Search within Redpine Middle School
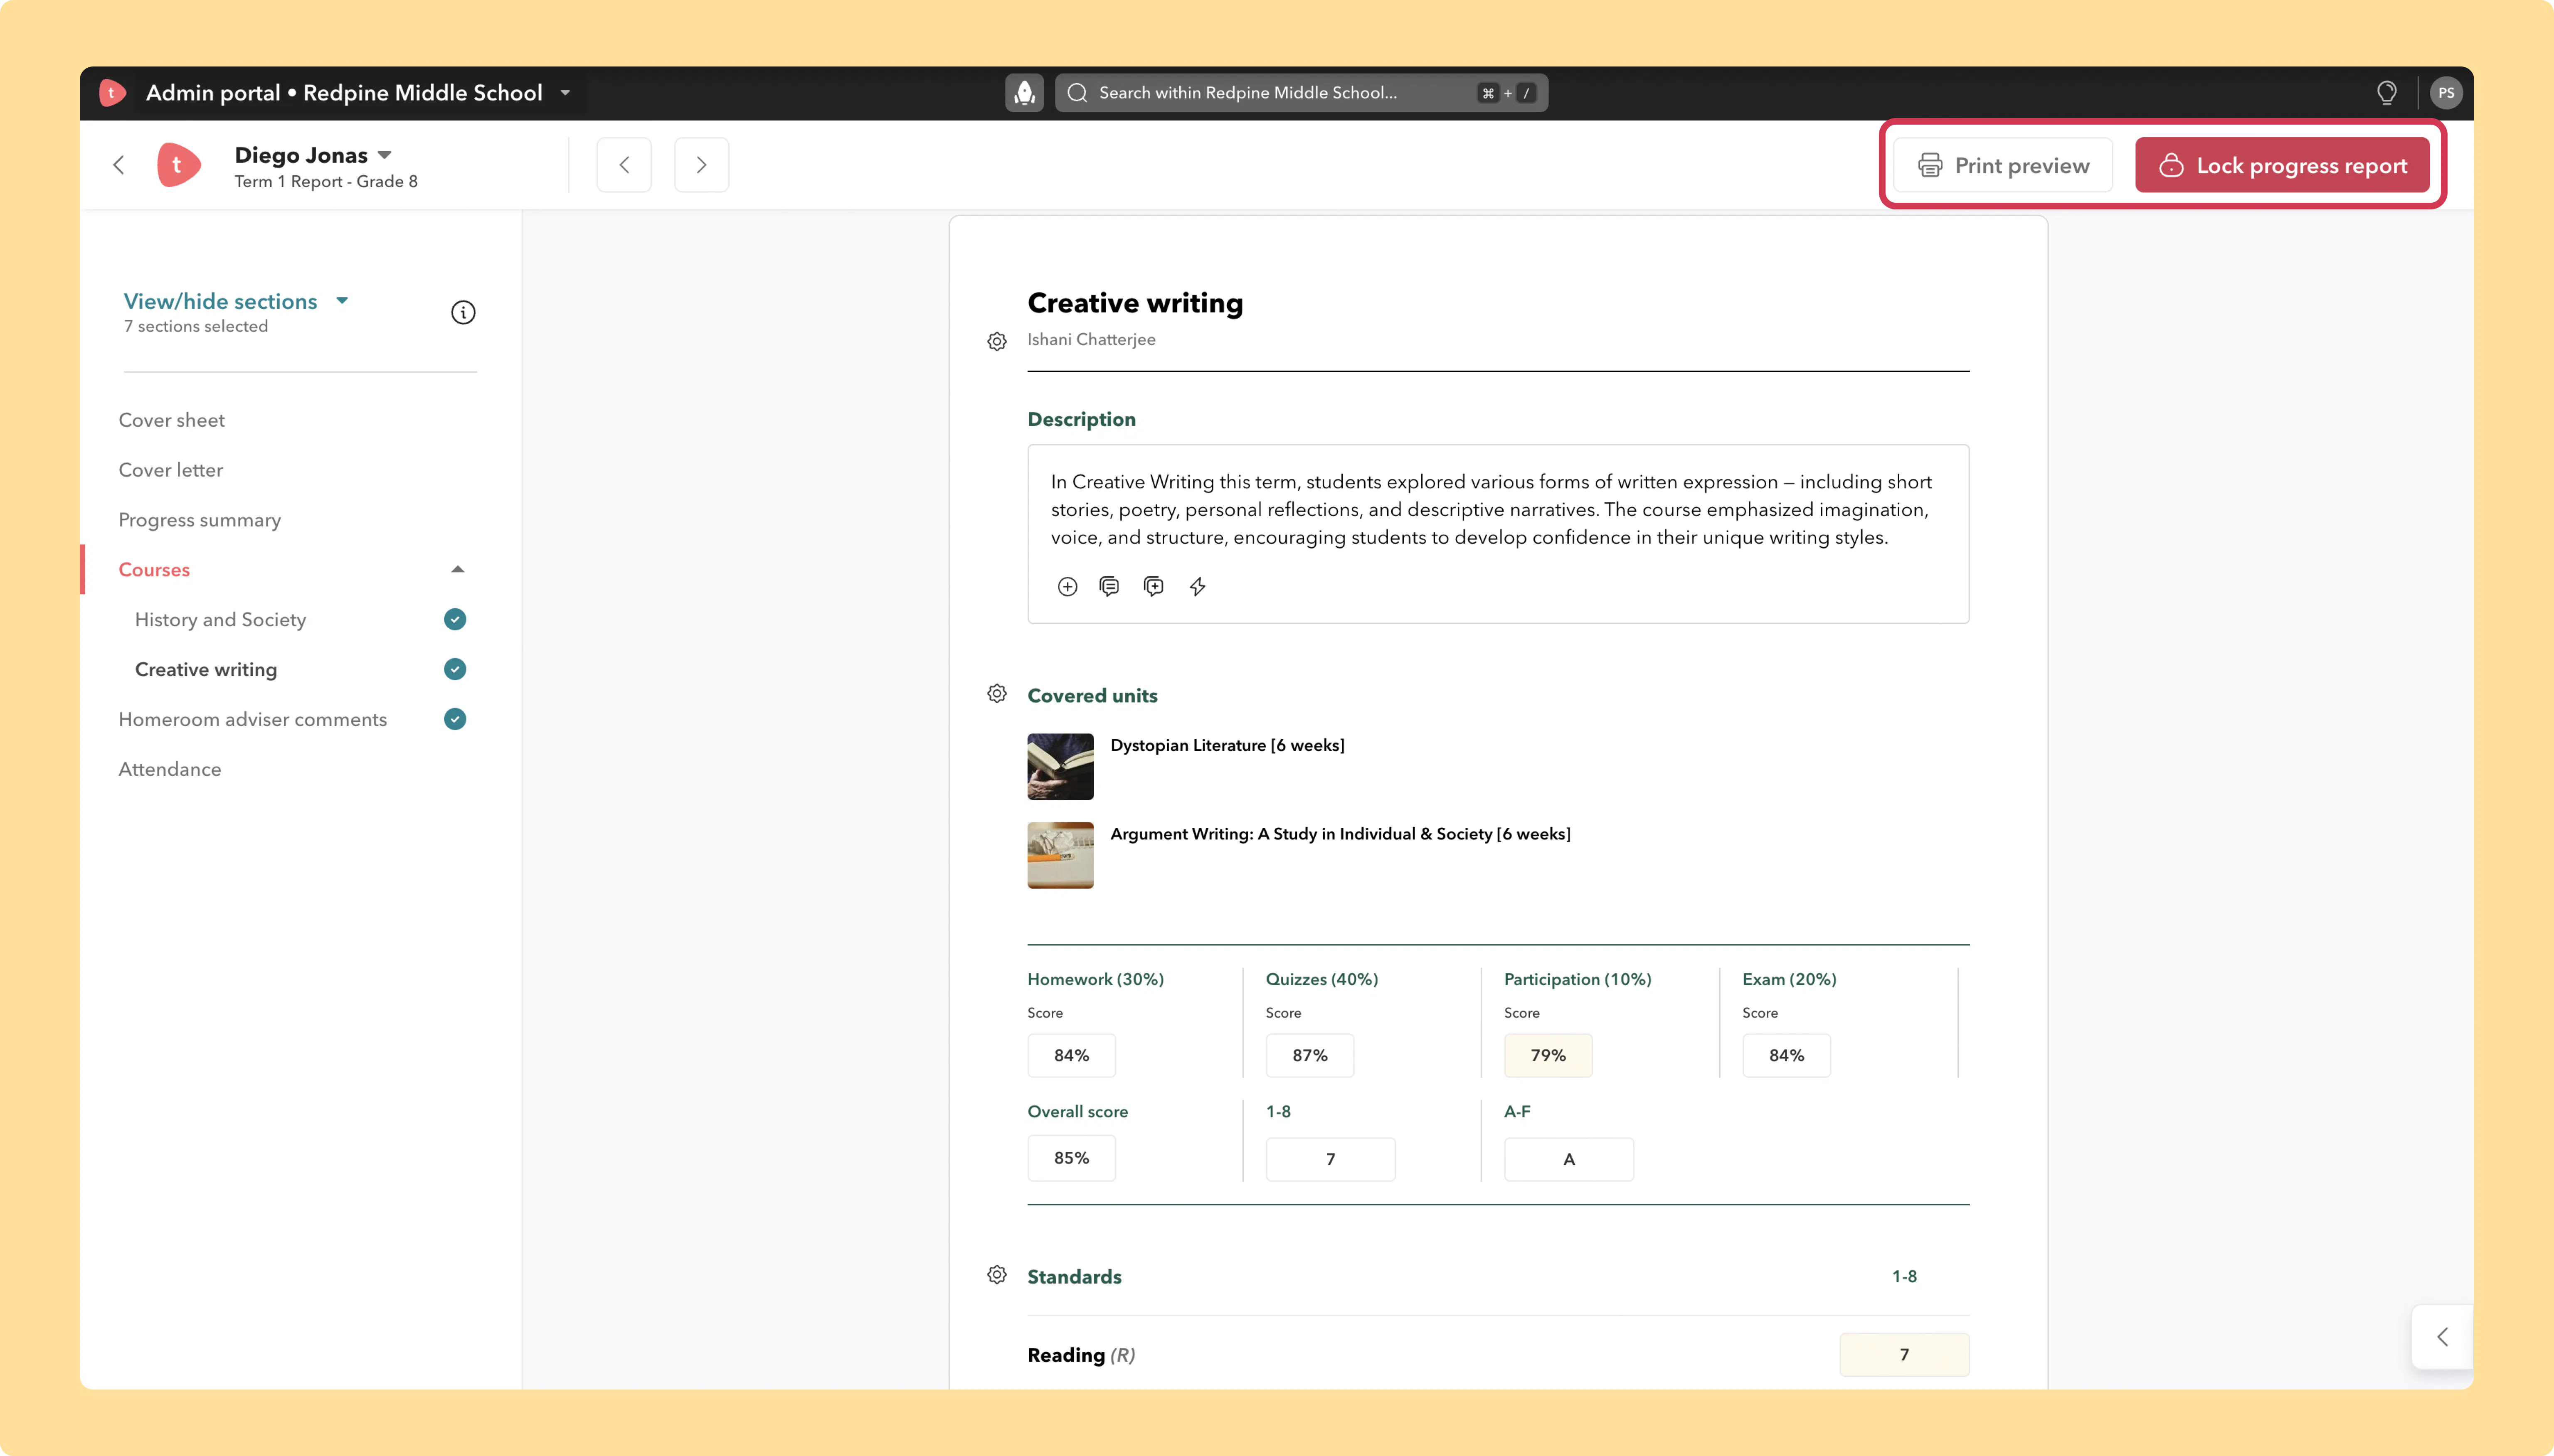The image size is (2554, 1456). click(x=1302, y=93)
